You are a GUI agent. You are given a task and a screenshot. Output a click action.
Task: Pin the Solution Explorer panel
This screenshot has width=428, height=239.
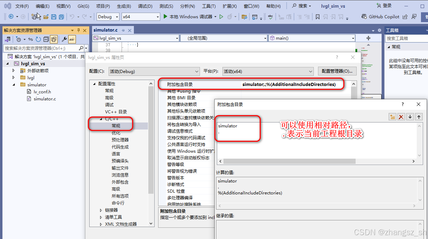78,30
